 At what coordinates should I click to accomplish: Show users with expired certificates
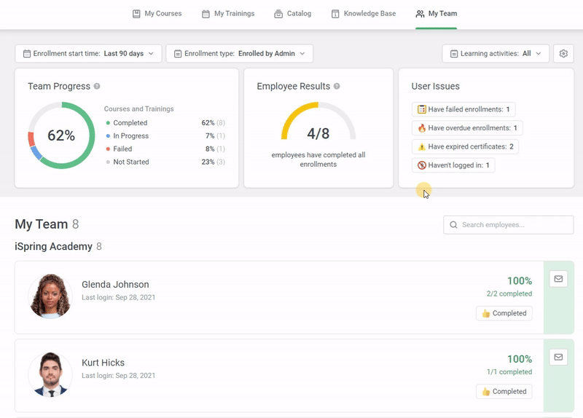pos(465,146)
